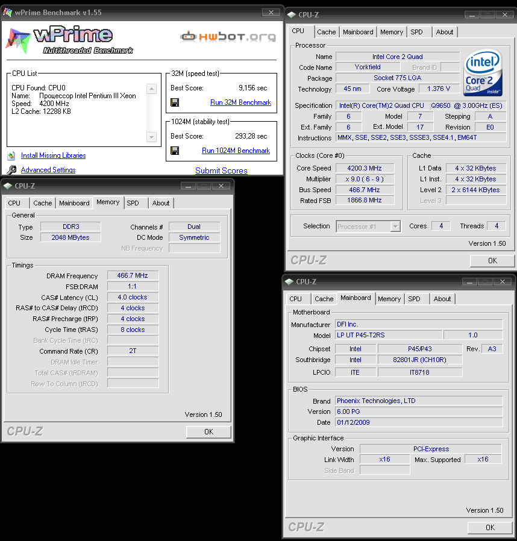517x541 pixels.
Task: Click the CAS# Latency 4.0 clocks value
Action: (x=133, y=297)
